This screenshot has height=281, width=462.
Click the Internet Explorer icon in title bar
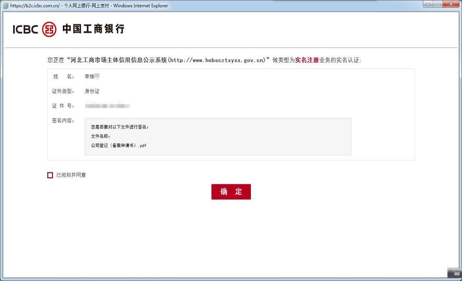[x=6, y=6]
